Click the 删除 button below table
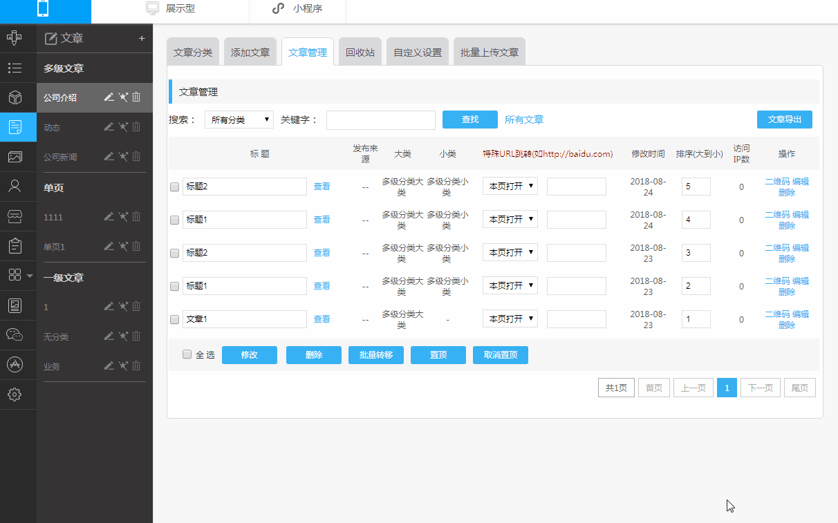 point(314,355)
